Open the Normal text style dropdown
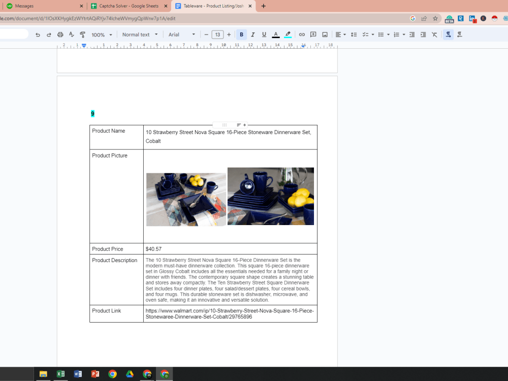This screenshot has height=381, width=508. [x=140, y=35]
